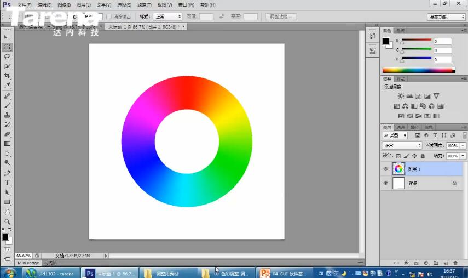Turn layer filtering on or off

[465, 135]
